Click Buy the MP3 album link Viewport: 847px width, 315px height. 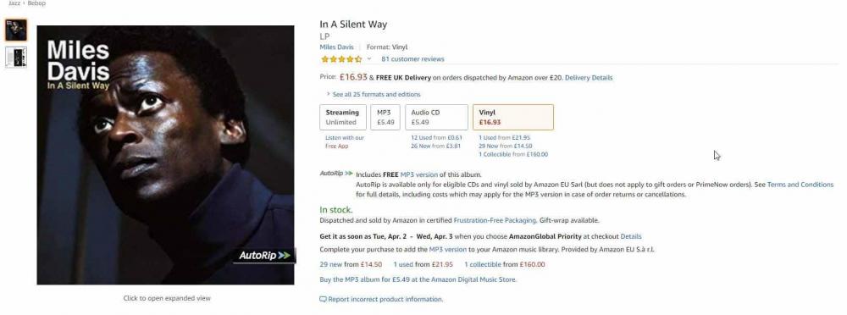click(x=418, y=279)
